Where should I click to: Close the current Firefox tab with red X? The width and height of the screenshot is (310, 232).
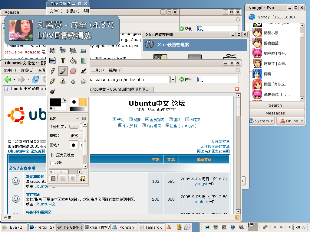click(x=237, y=89)
